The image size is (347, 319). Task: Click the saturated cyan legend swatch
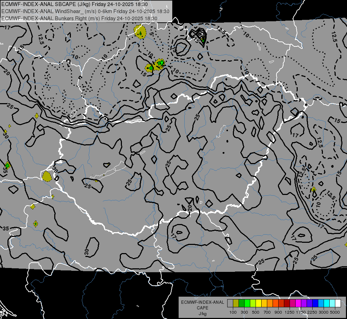tap(327, 303)
